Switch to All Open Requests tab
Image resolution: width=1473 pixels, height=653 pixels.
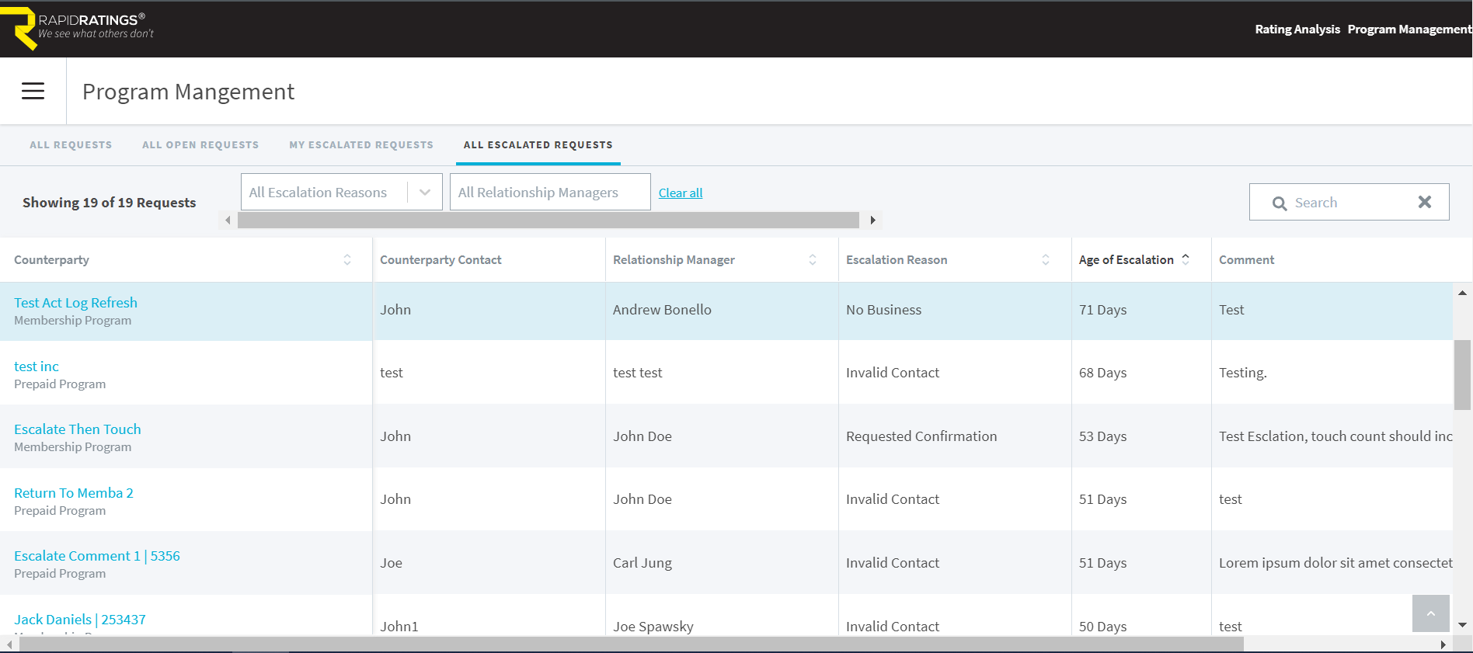point(200,145)
